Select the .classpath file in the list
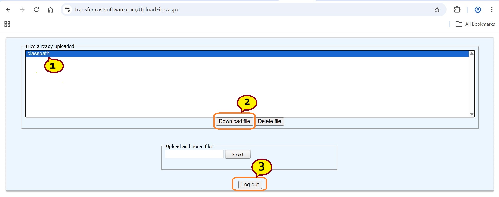The height and width of the screenshot is (197, 499). click(x=38, y=54)
